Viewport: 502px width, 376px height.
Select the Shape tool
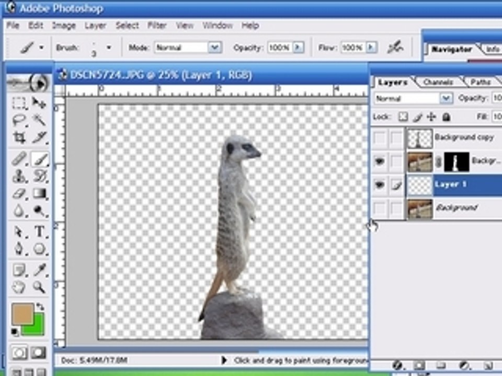point(39,249)
